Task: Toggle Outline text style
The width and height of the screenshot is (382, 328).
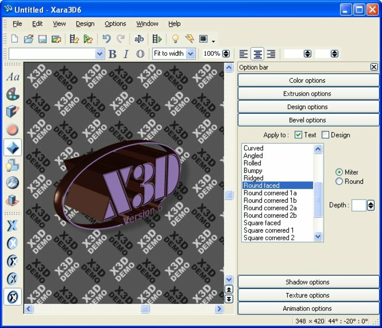Action: 140,54
